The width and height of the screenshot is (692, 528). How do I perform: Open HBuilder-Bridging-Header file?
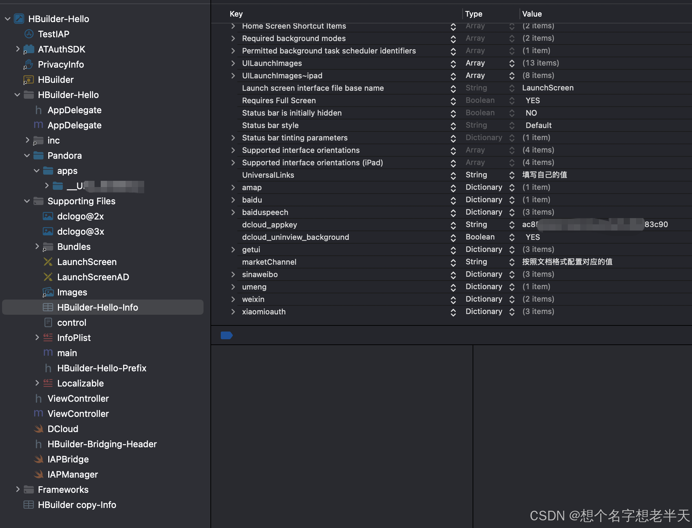click(102, 444)
